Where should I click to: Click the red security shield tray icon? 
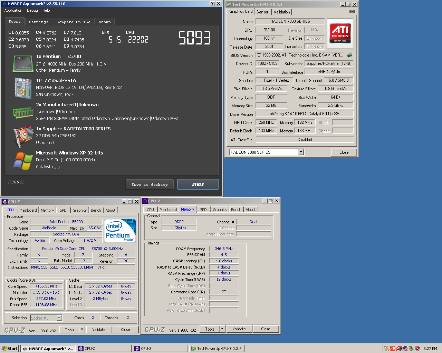(x=417, y=349)
